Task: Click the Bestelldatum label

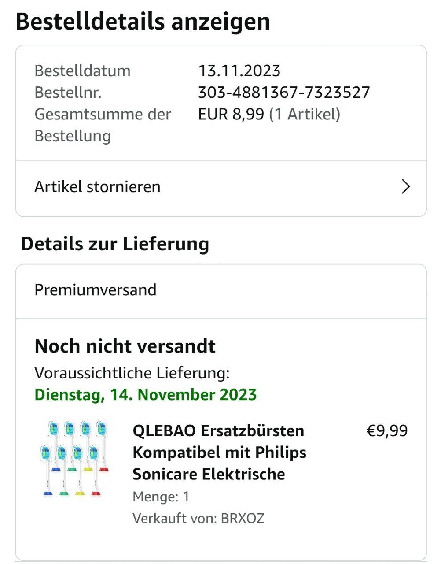Action: click(x=82, y=71)
